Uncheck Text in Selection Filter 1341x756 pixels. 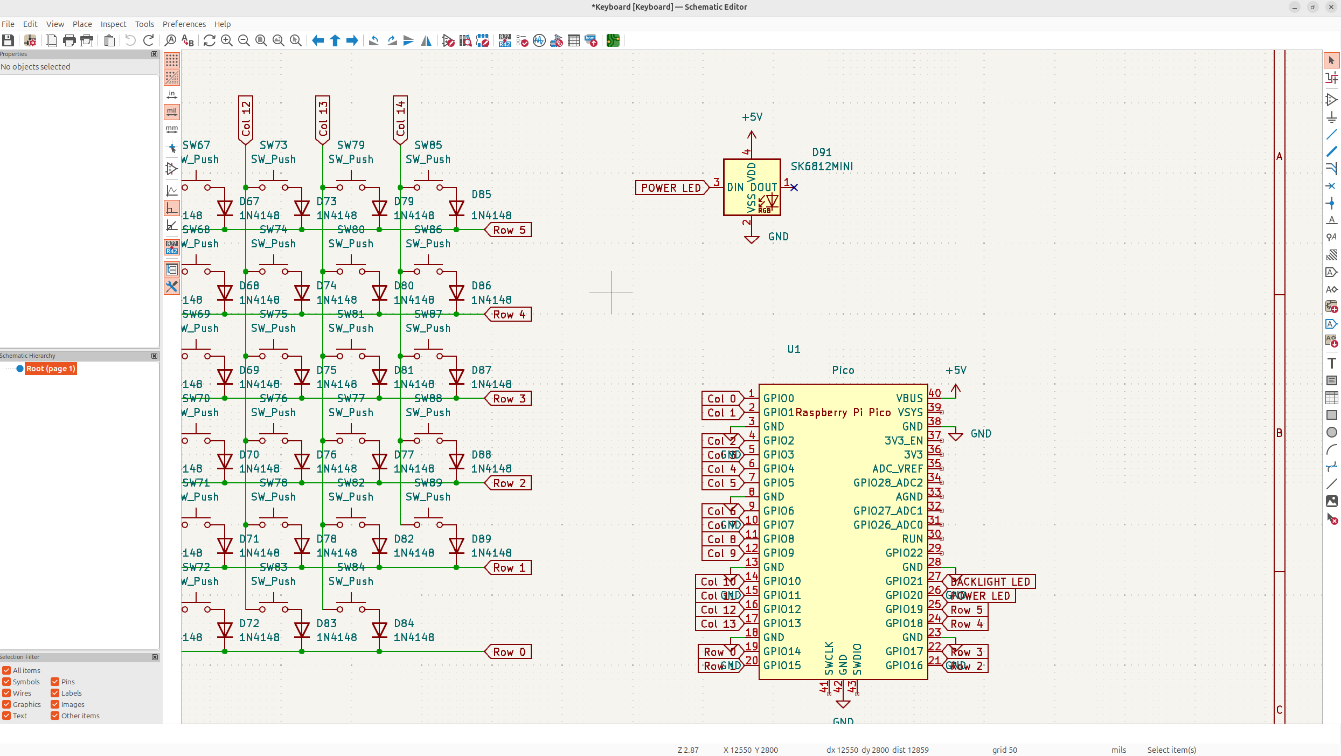6,716
